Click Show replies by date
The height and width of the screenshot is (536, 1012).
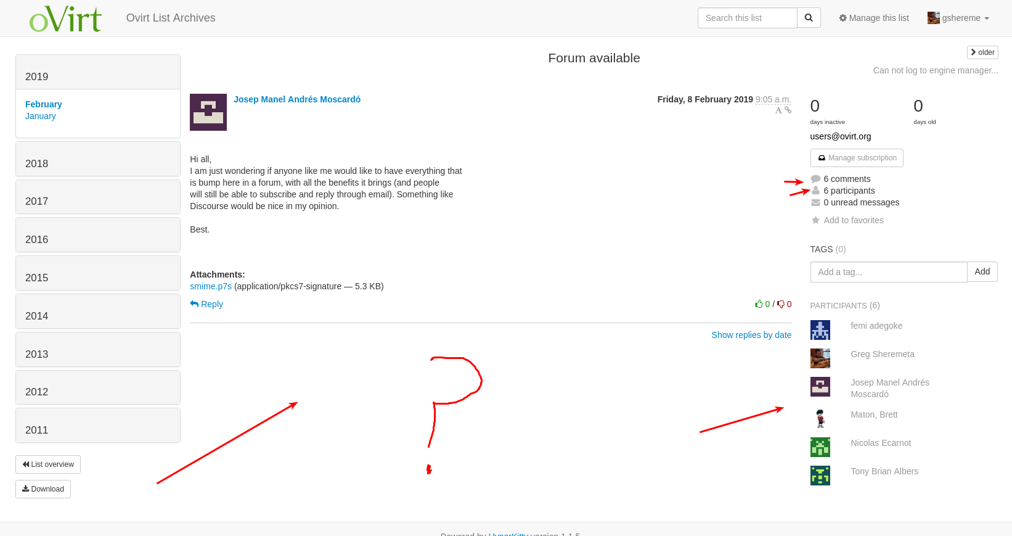(751, 335)
